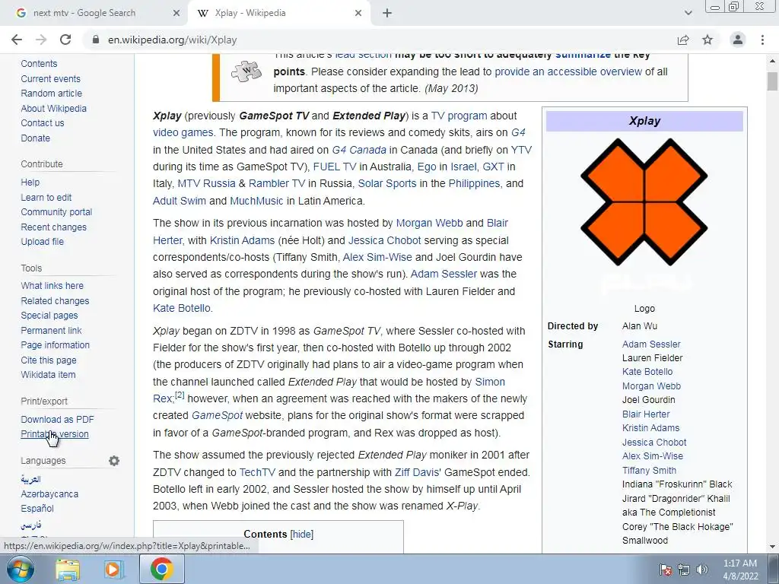Viewport: 779px width, 584px height.
Task: Open the share page icon
Action: 683,40
